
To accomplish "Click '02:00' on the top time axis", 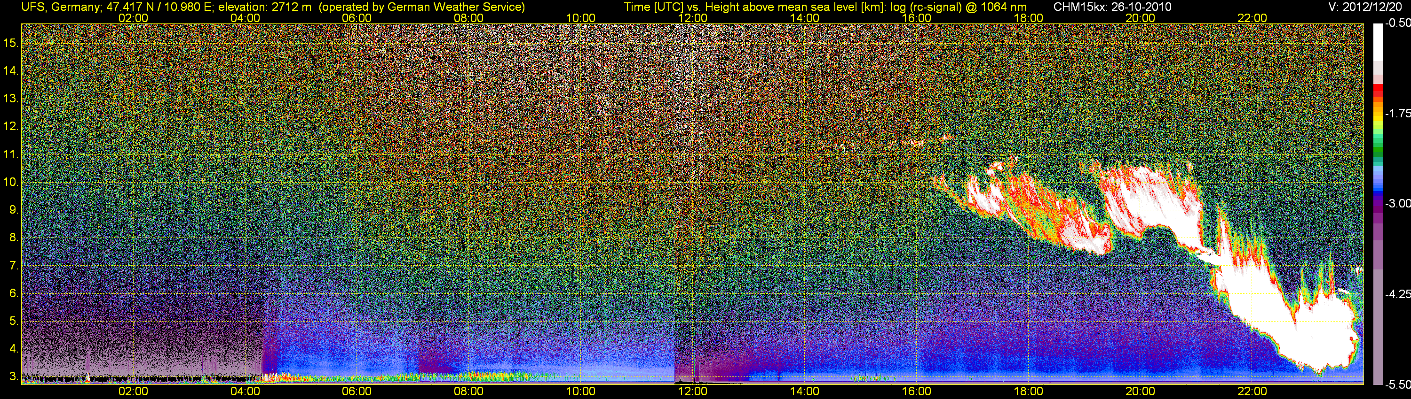I will pos(133,18).
